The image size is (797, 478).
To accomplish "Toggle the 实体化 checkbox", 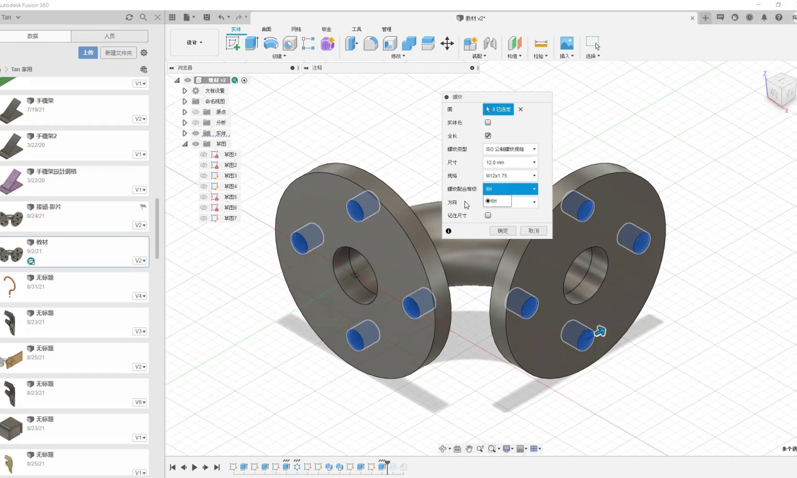I will [x=488, y=123].
